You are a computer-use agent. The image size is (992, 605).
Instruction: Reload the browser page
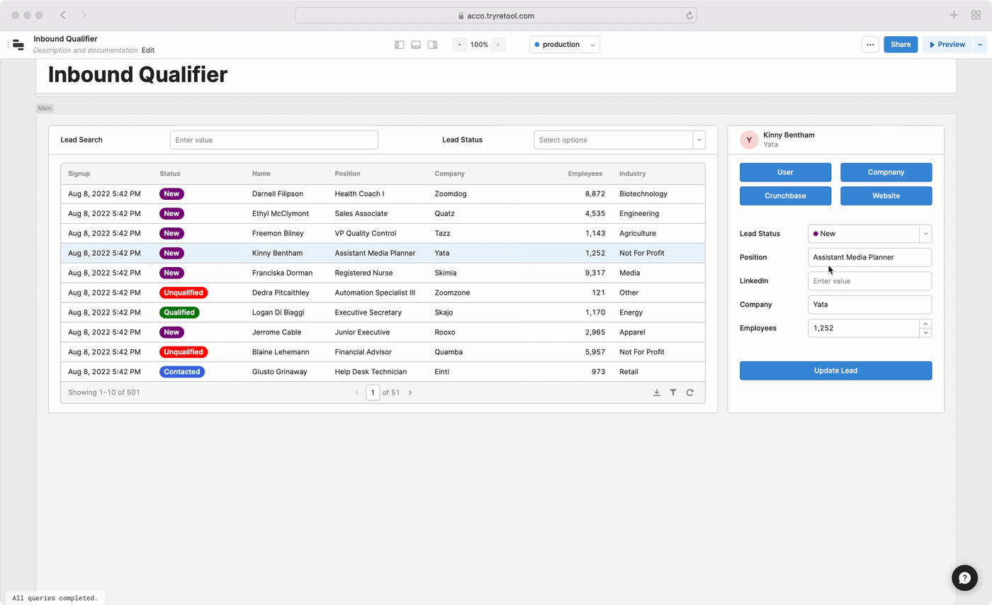(689, 16)
